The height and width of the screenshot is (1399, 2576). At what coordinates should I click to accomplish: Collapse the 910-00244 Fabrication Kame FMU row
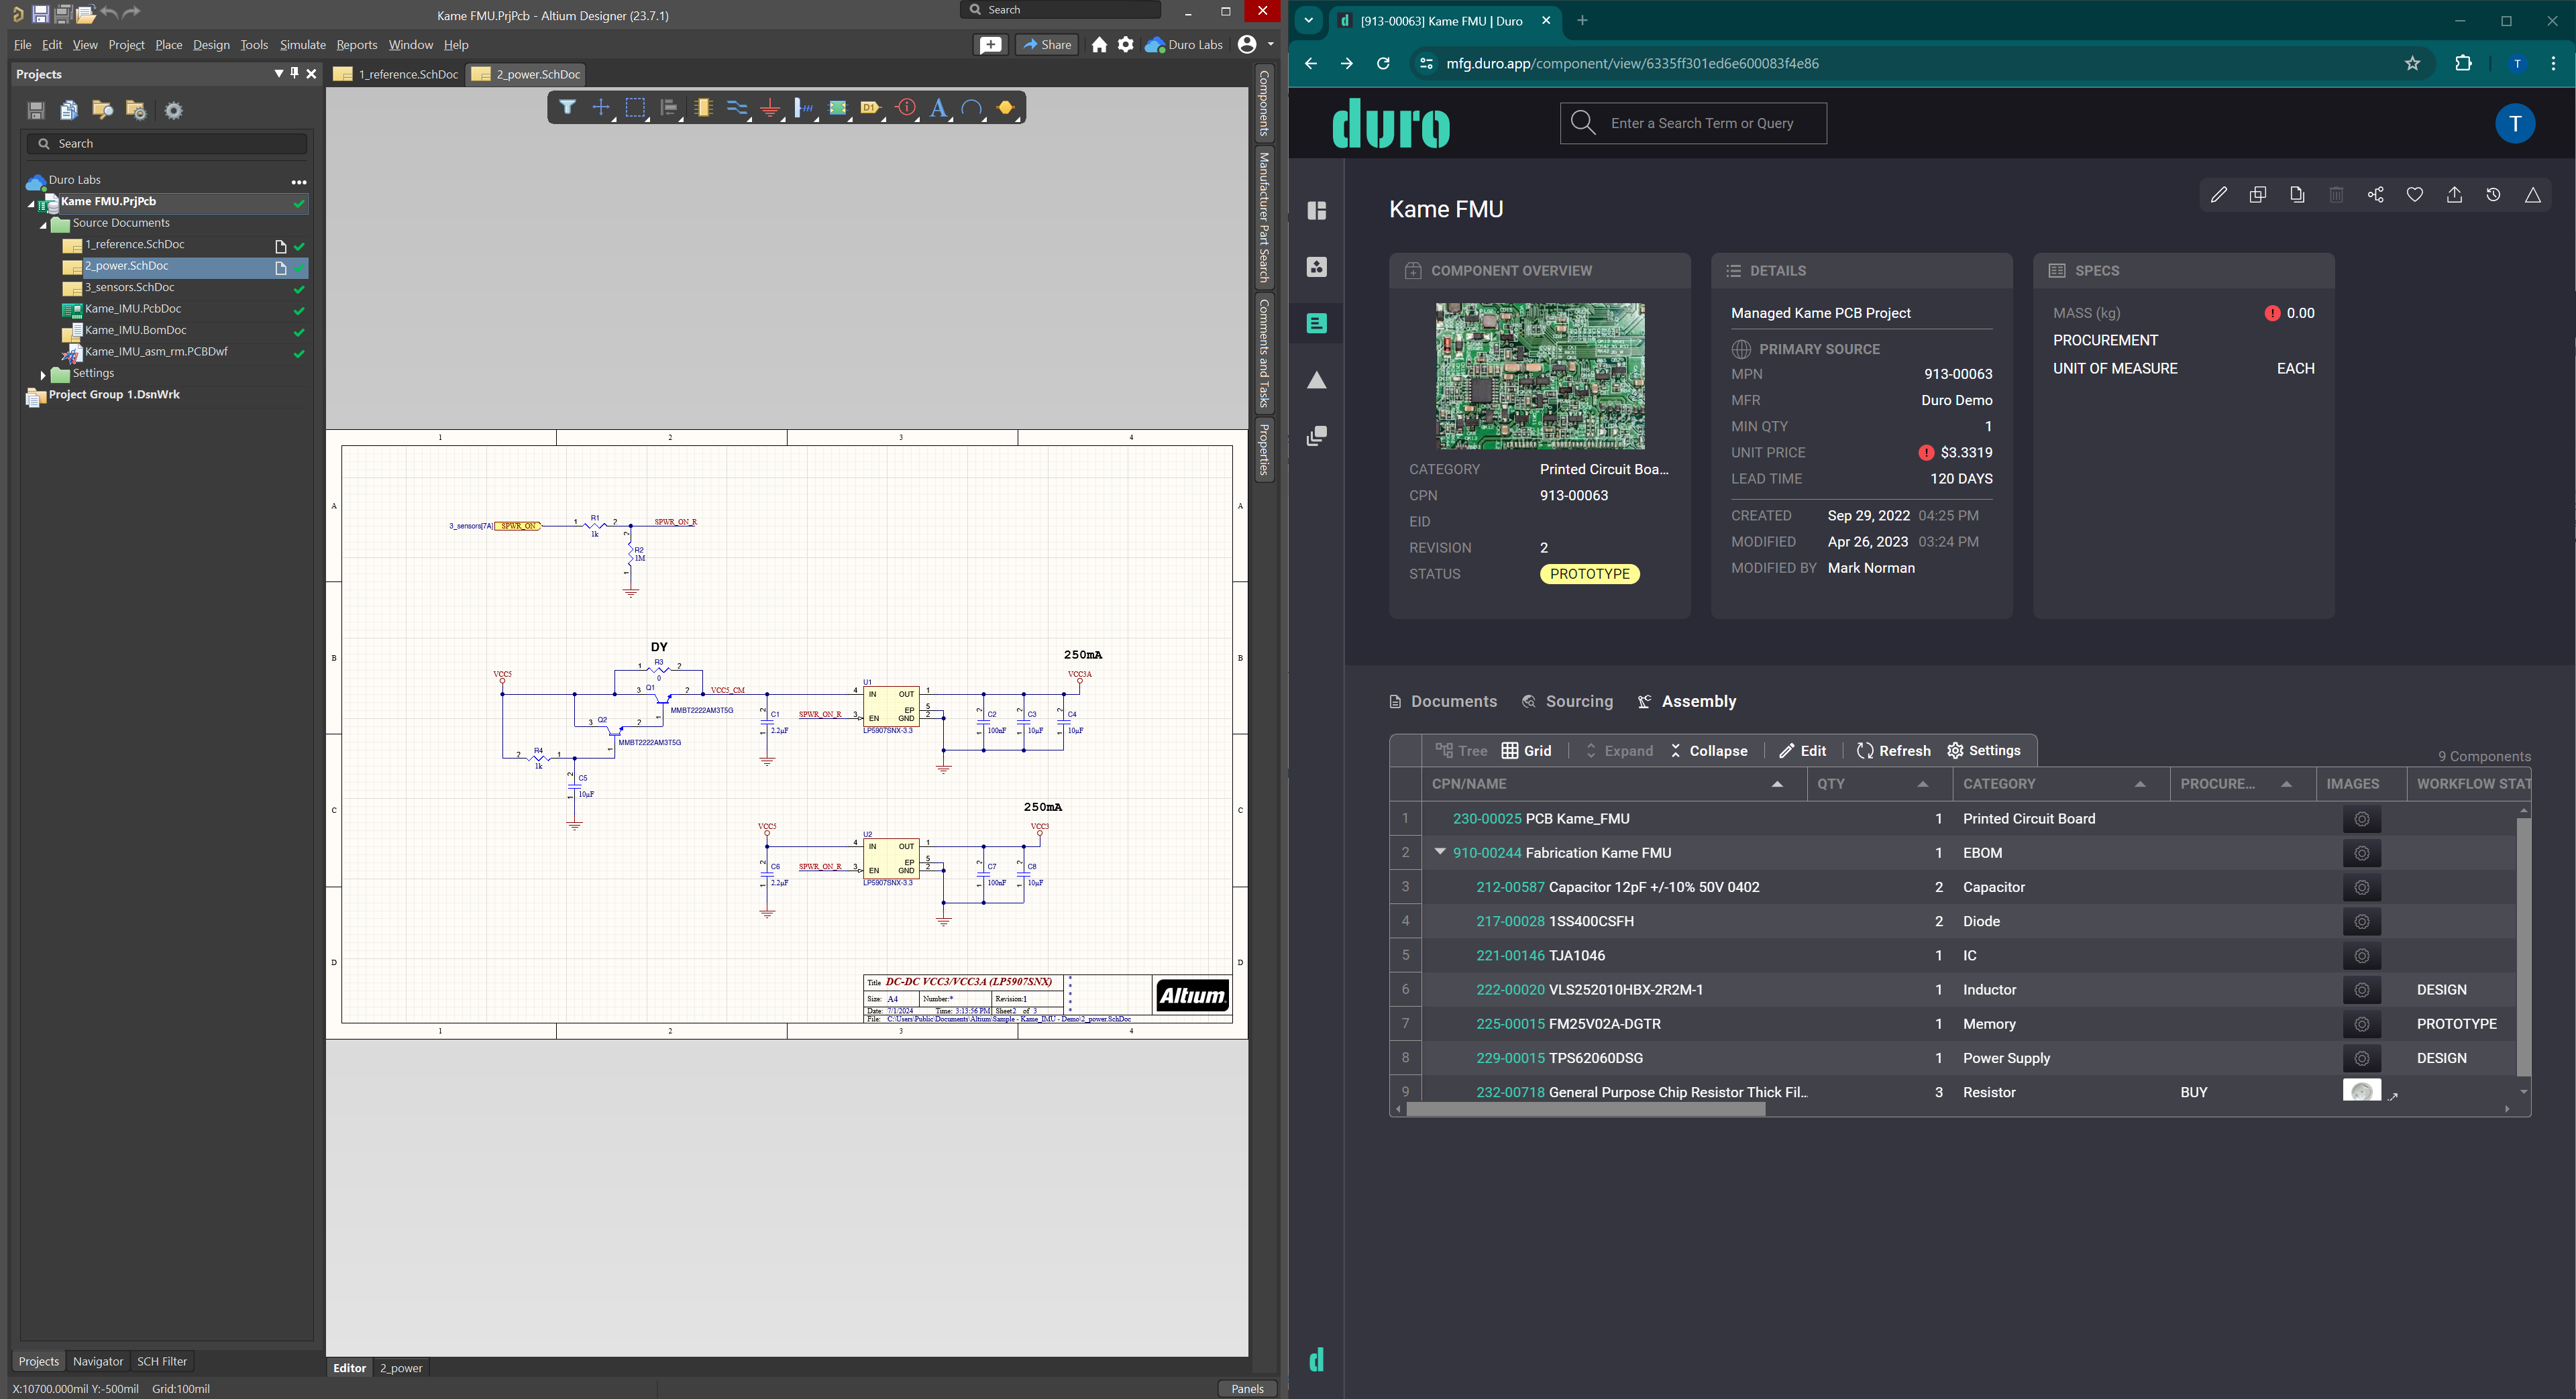point(1440,852)
